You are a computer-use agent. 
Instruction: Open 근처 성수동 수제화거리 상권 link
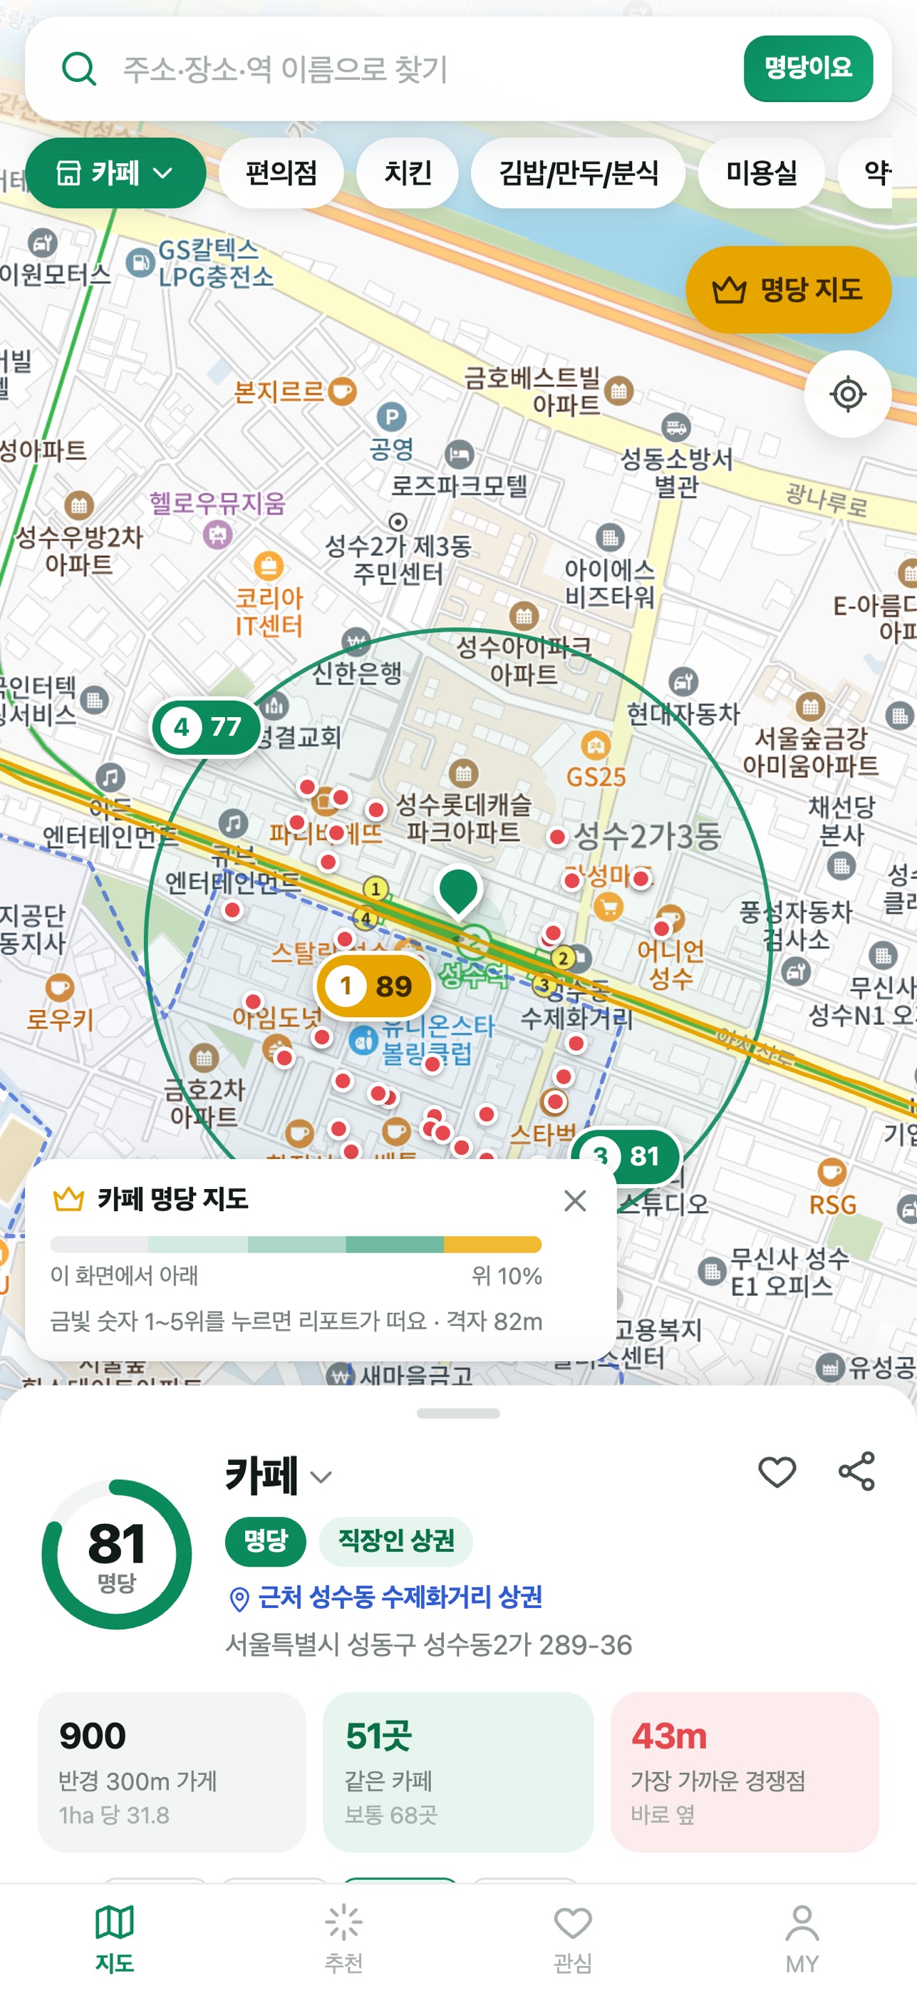tap(385, 1597)
